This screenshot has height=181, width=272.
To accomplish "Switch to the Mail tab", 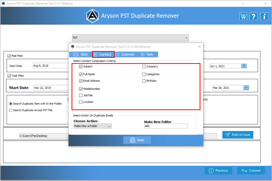I will 80,54.
